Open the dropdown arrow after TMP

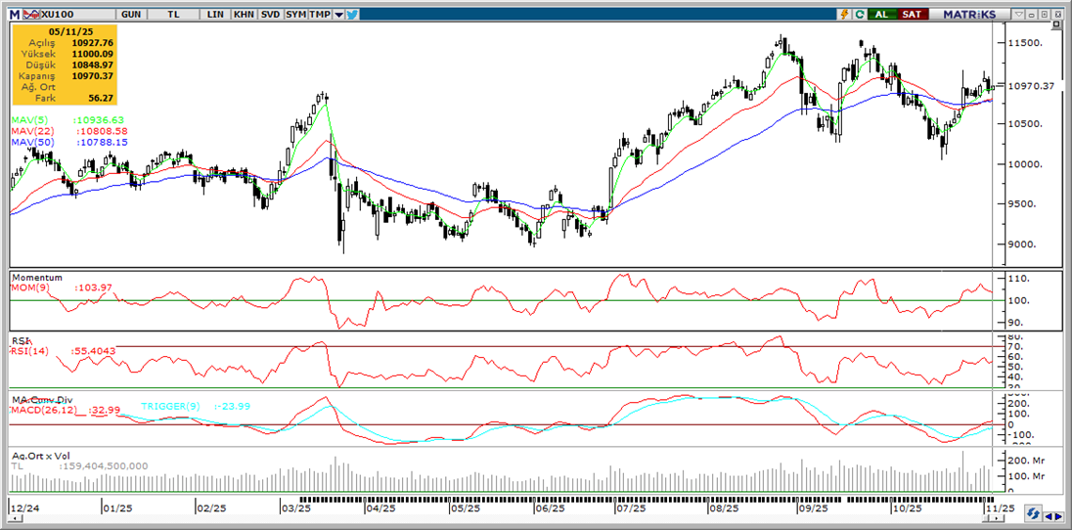tap(338, 15)
